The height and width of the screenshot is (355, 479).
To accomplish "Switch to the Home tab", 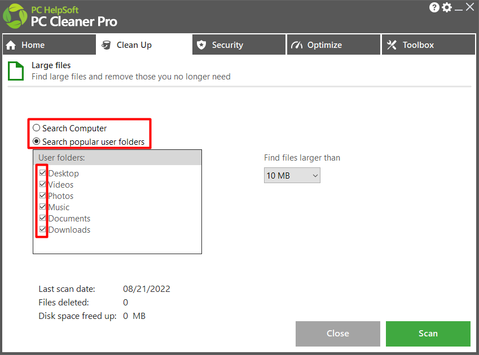I will tap(49, 45).
